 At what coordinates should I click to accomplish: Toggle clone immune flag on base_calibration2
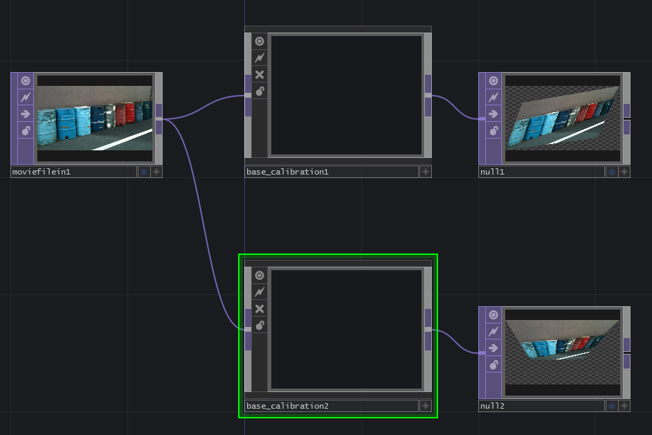(260, 292)
